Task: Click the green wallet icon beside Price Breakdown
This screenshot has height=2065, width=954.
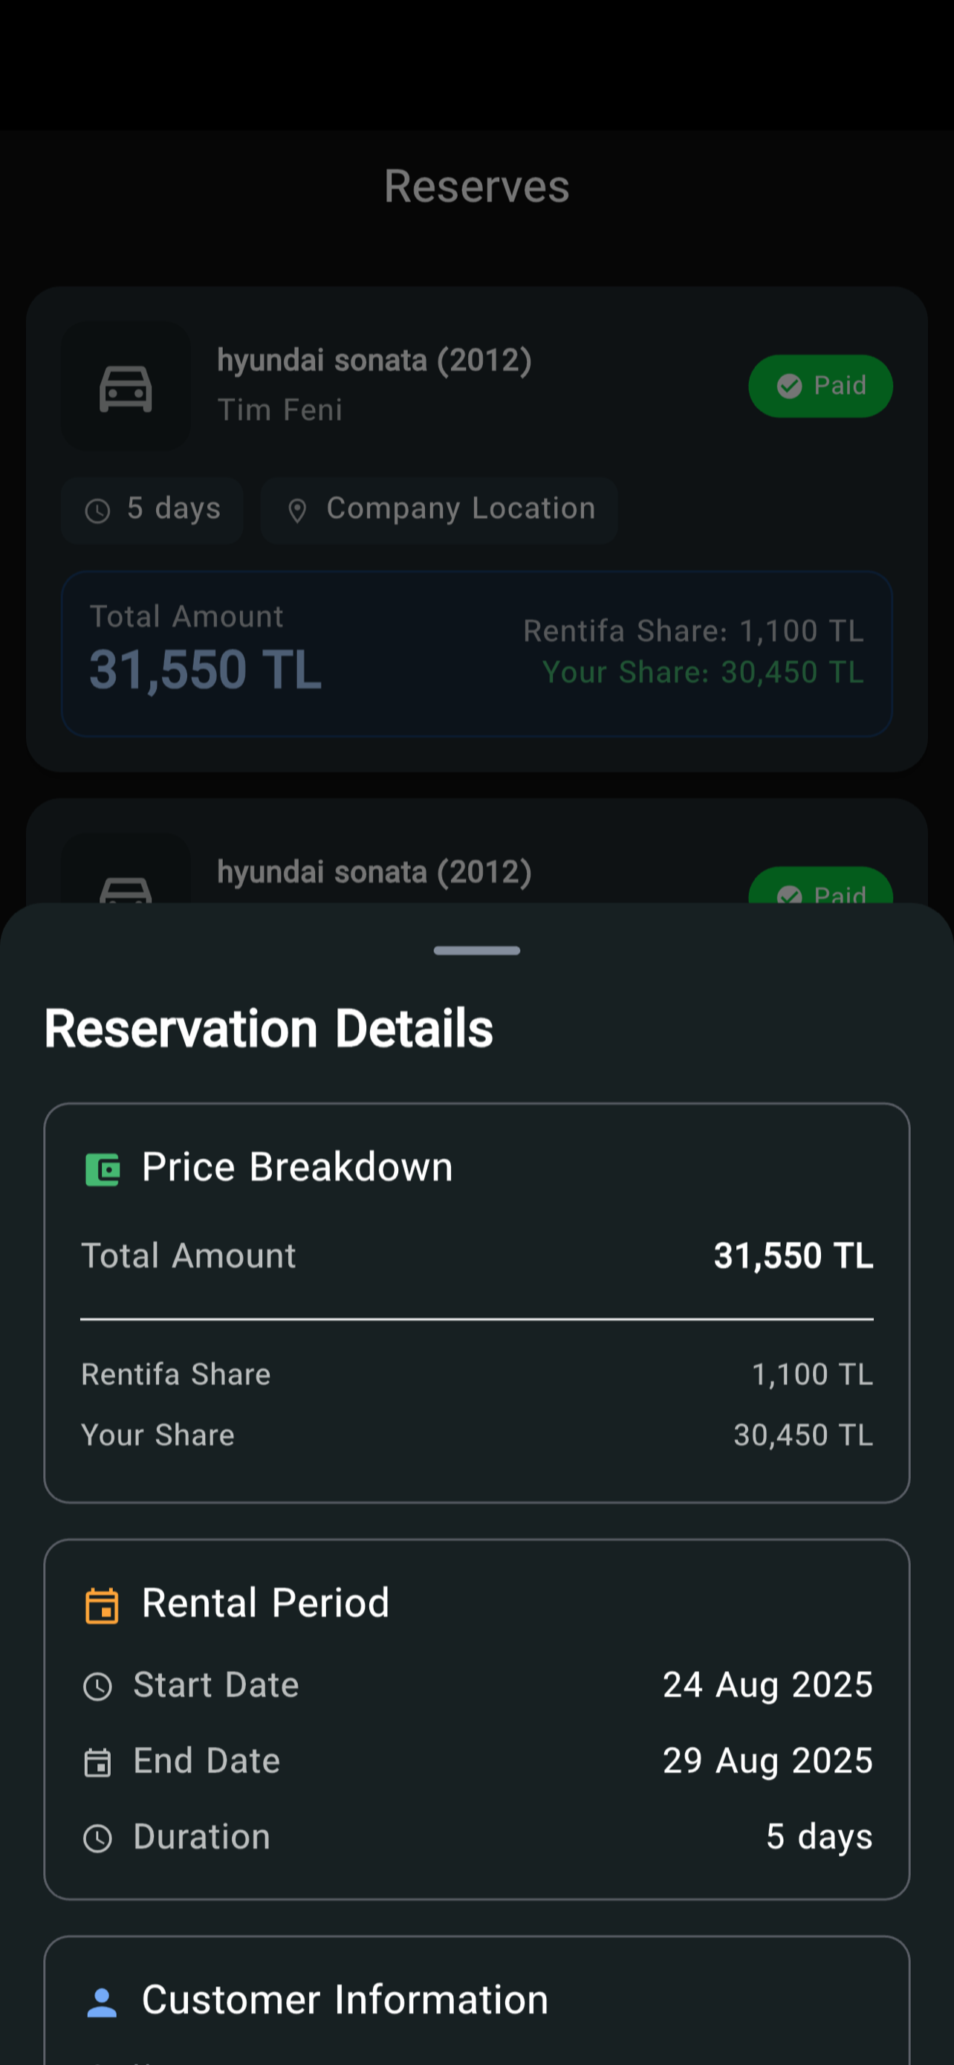Action: pos(103,1169)
